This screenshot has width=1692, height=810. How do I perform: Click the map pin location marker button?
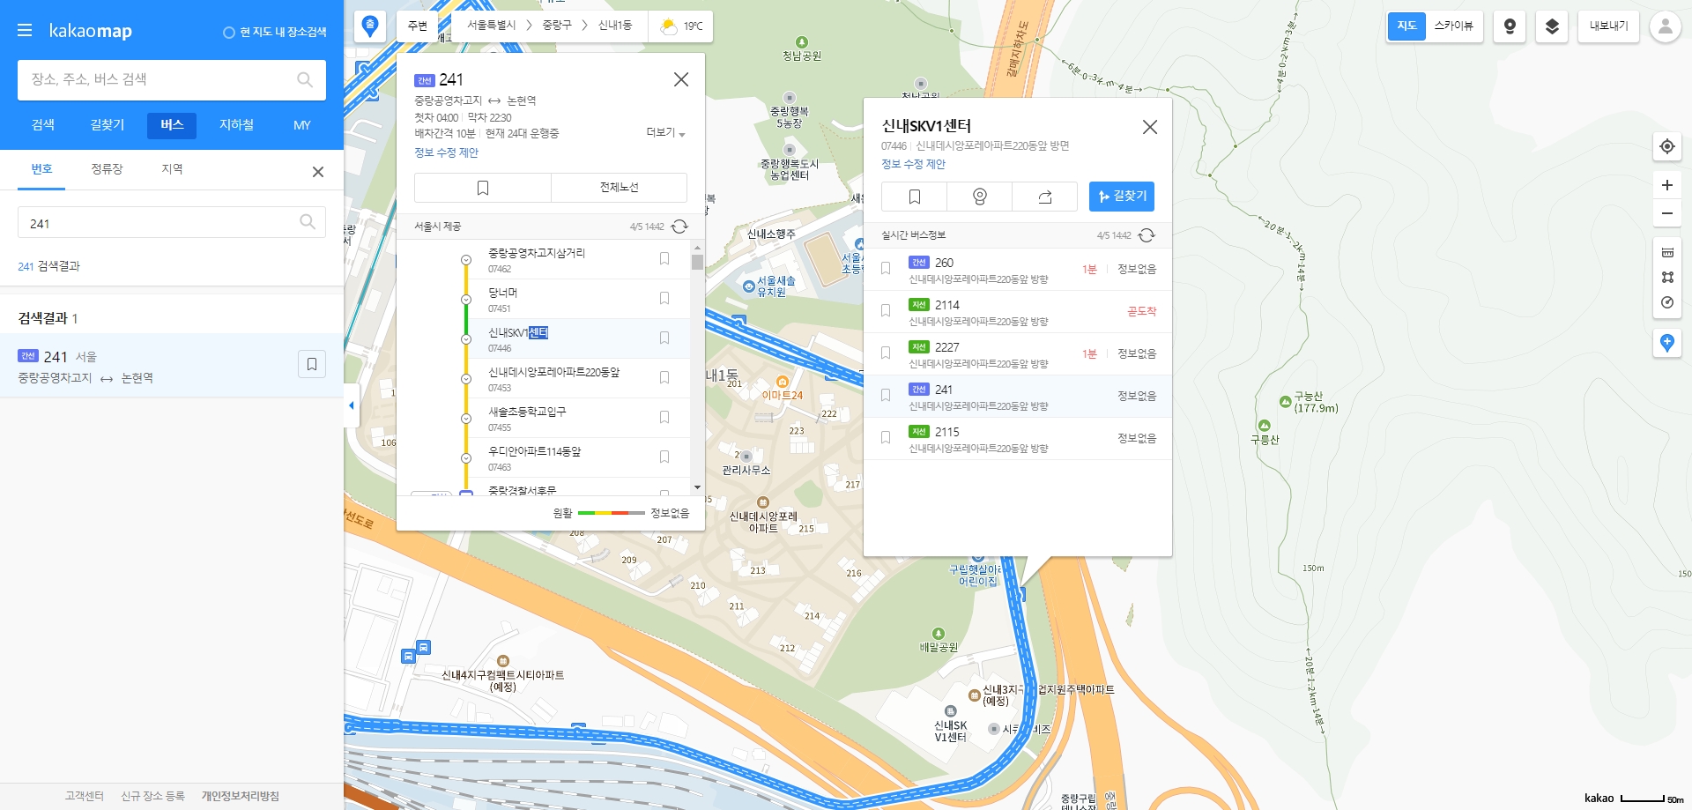pos(370,26)
